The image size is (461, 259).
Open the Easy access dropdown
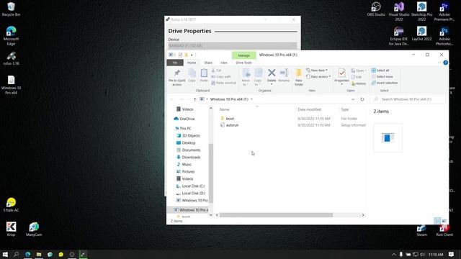pos(318,77)
